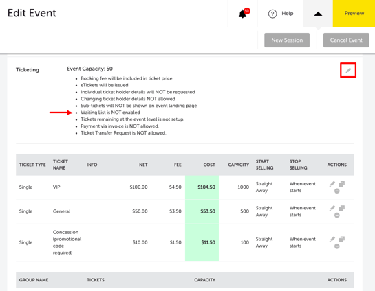Remove the VIP ticket using minus icon
375x291 pixels.
tap(336, 191)
